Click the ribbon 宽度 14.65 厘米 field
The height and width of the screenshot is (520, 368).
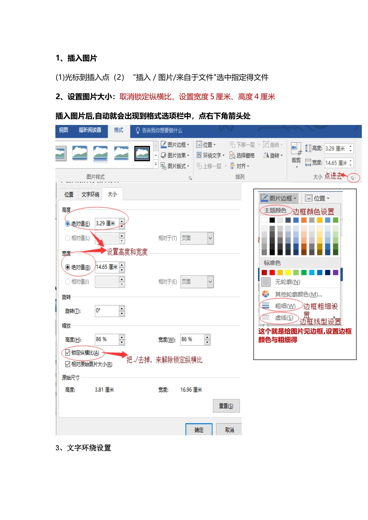pos(339,163)
